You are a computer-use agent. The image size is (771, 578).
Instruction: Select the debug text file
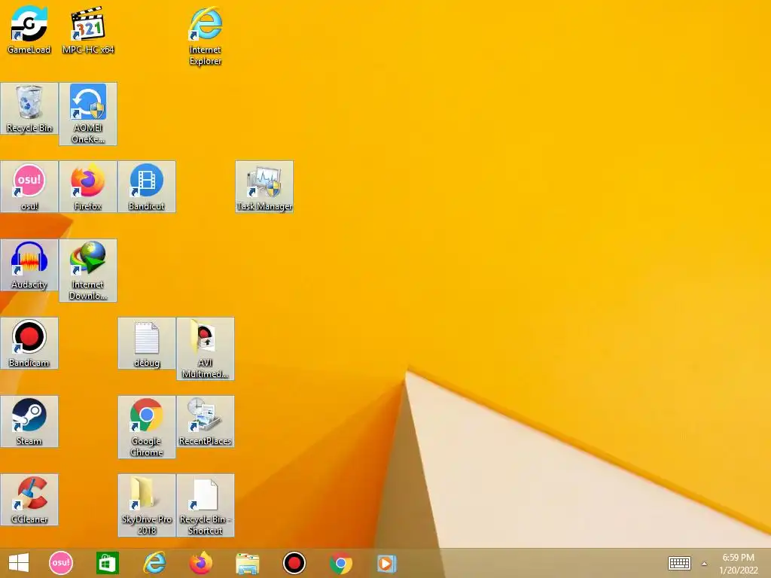pos(147,343)
